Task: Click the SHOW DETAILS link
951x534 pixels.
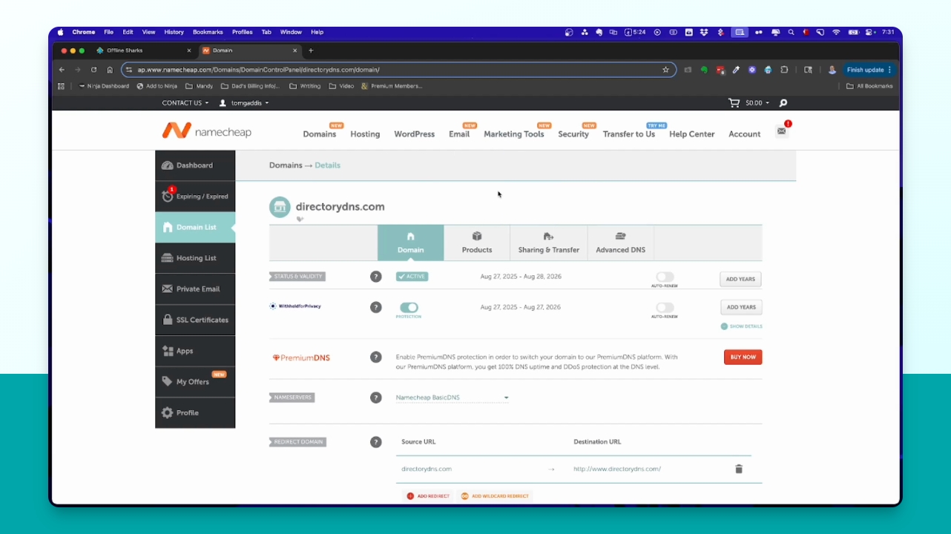Action: tap(742, 326)
